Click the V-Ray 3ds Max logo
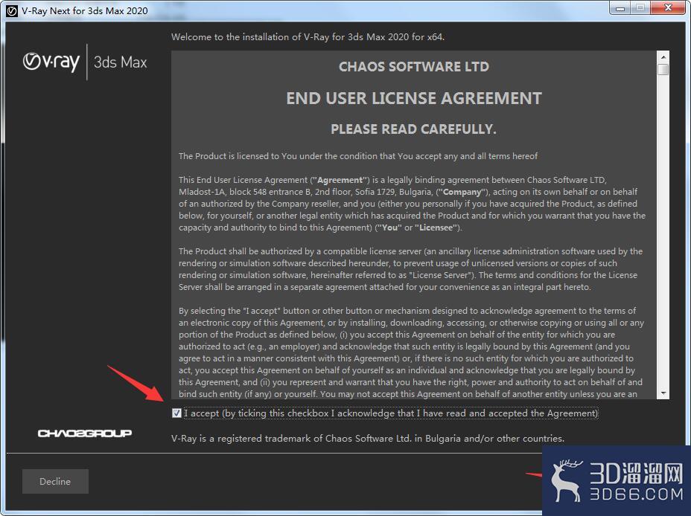This screenshot has height=516, width=691. [85, 62]
